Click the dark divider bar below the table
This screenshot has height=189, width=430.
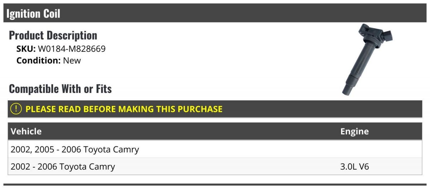(215, 185)
